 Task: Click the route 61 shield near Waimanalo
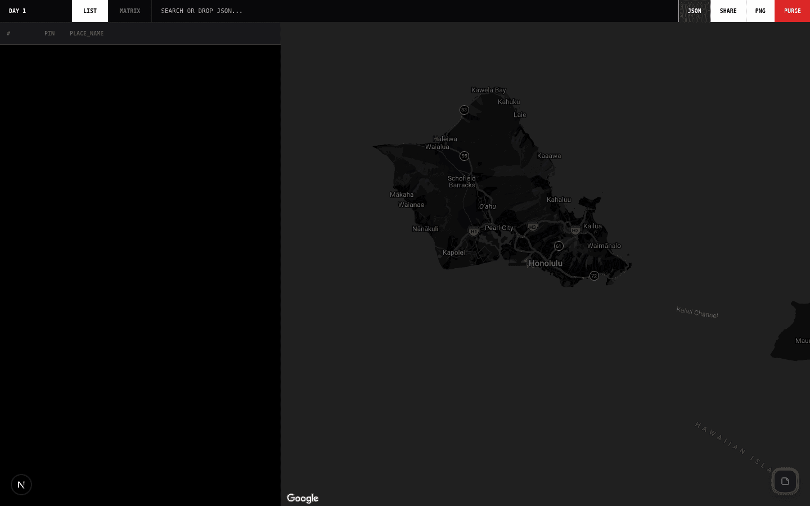point(559,246)
